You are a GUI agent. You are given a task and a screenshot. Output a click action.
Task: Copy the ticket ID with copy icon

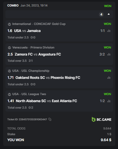click(x=50, y=119)
